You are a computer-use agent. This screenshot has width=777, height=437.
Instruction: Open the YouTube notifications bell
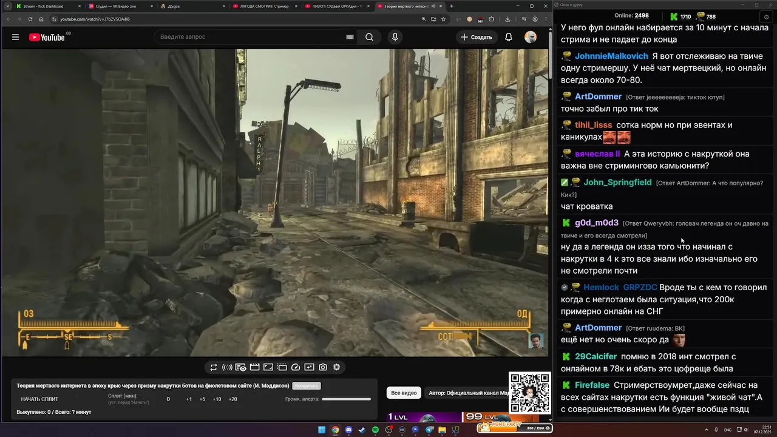[509, 37]
